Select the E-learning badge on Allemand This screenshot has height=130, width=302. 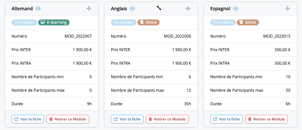pyautogui.click(x=54, y=22)
